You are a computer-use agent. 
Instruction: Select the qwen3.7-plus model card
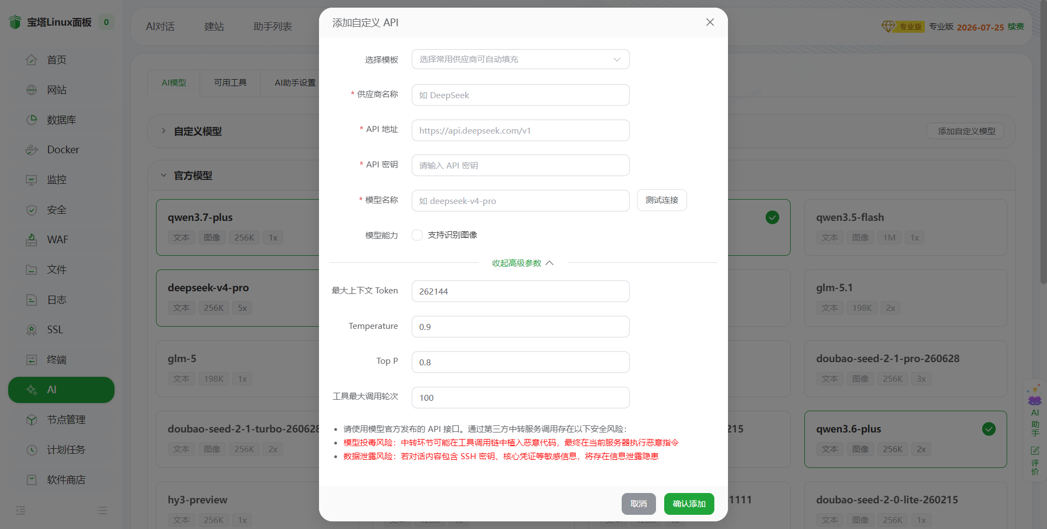pos(238,227)
